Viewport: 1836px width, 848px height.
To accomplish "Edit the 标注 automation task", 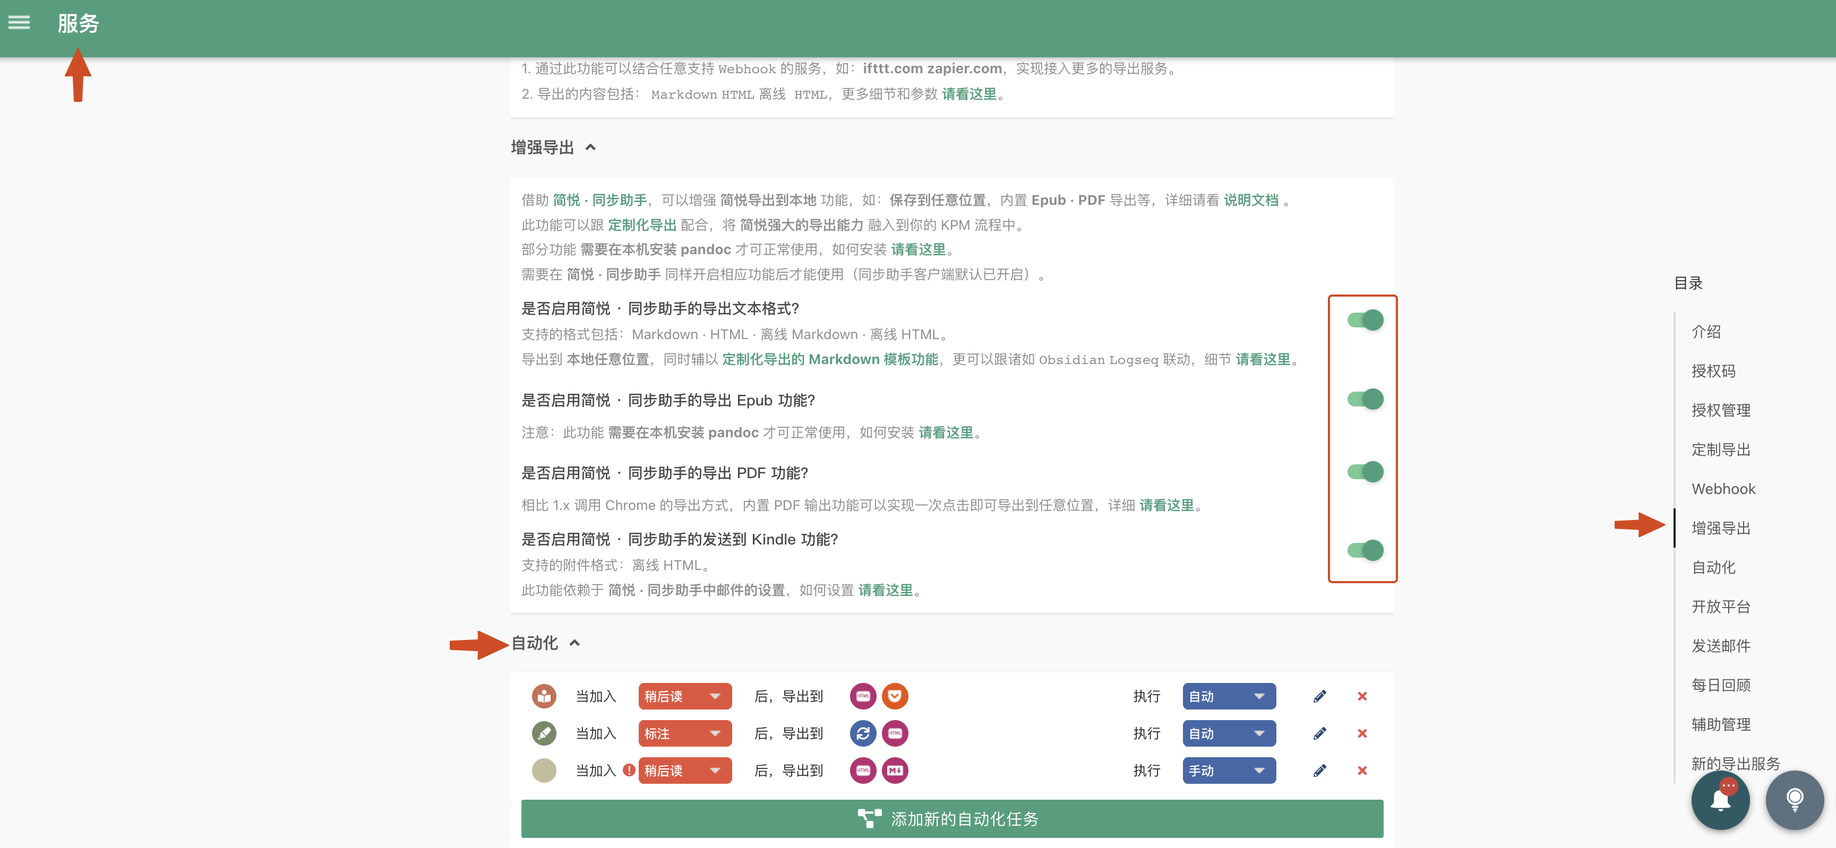I will 1319,733.
